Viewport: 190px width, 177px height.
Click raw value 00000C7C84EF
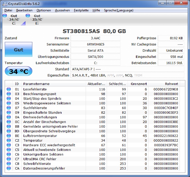click(x=166, y=108)
